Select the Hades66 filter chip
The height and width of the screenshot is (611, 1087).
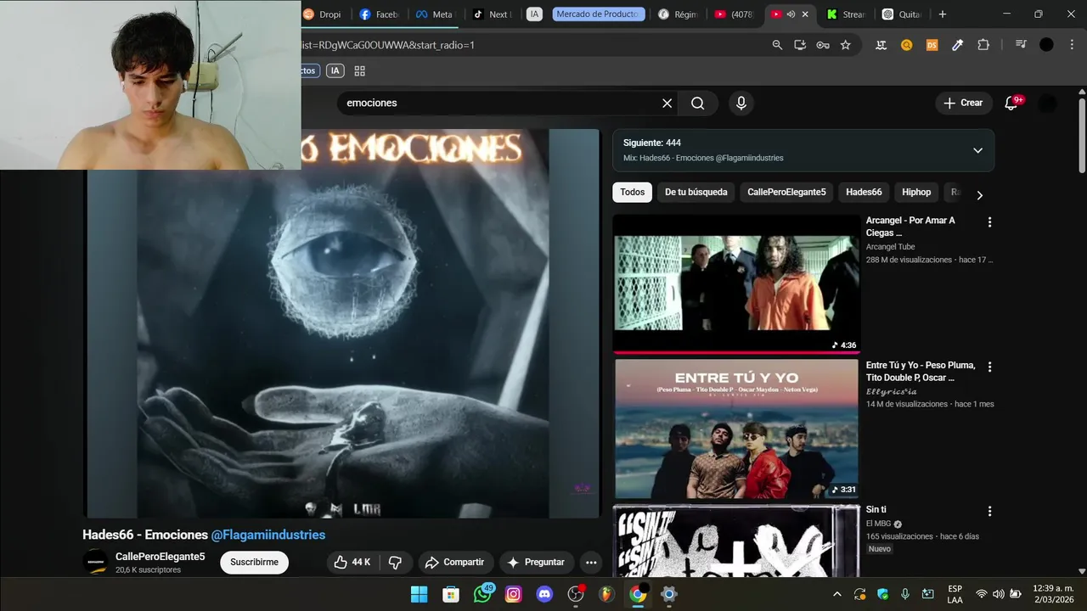pyautogui.click(x=864, y=193)
